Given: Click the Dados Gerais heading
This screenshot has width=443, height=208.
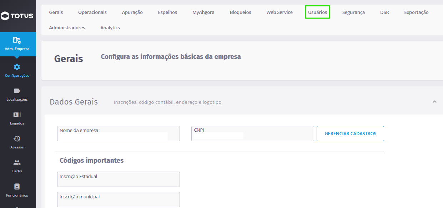Looking at the screenshot, I should pos(74,102).
